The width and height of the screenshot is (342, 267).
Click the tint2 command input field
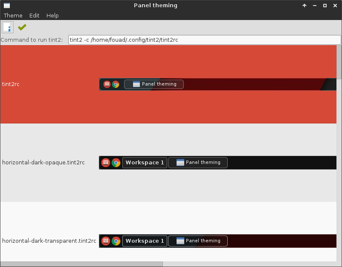(205, 40)
